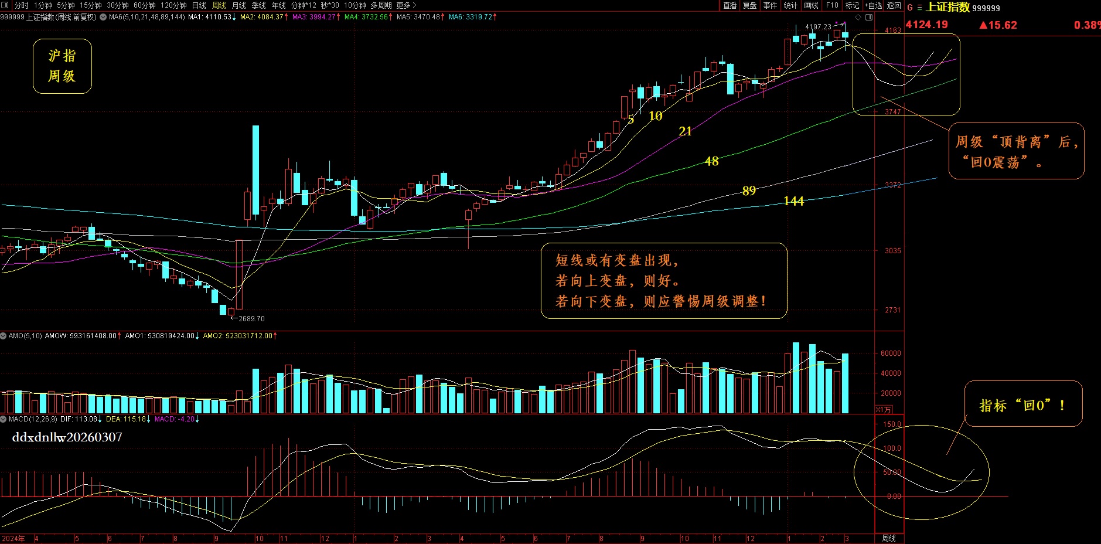1101x544 pixels.
Task: Click the 复盘 replay button
Action: pyautogui.click(x=750, y=5)
